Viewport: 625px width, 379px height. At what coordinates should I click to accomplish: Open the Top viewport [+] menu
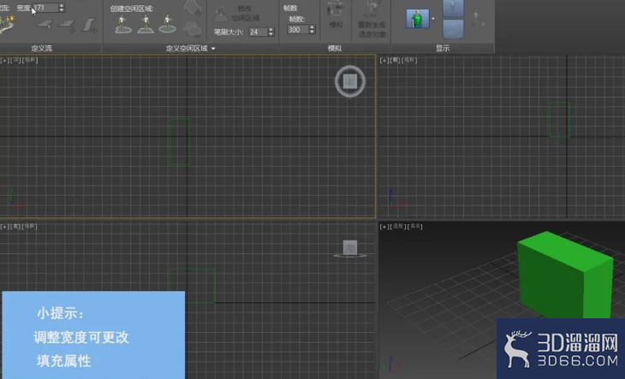pos(5,61)
